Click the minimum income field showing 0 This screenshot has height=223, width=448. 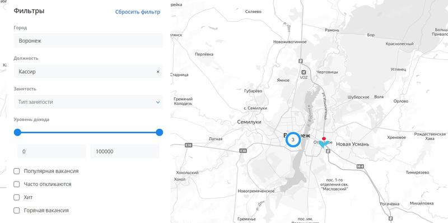coord(52,151)
